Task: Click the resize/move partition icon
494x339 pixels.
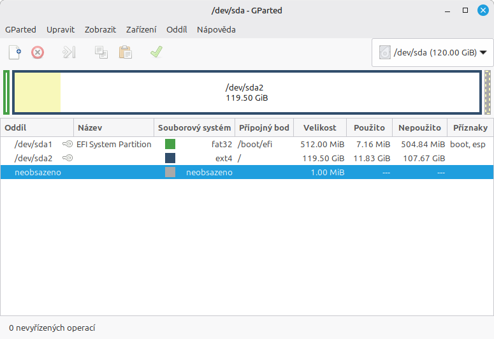Action: (x=69, y=52)
